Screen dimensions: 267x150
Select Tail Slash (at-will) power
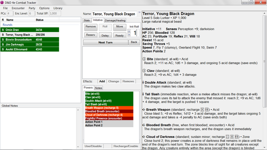[109, 104]
